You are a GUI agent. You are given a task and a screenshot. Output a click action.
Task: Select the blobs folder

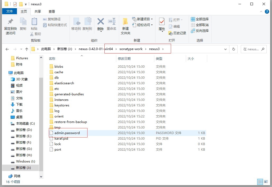(x=59, y=67)
